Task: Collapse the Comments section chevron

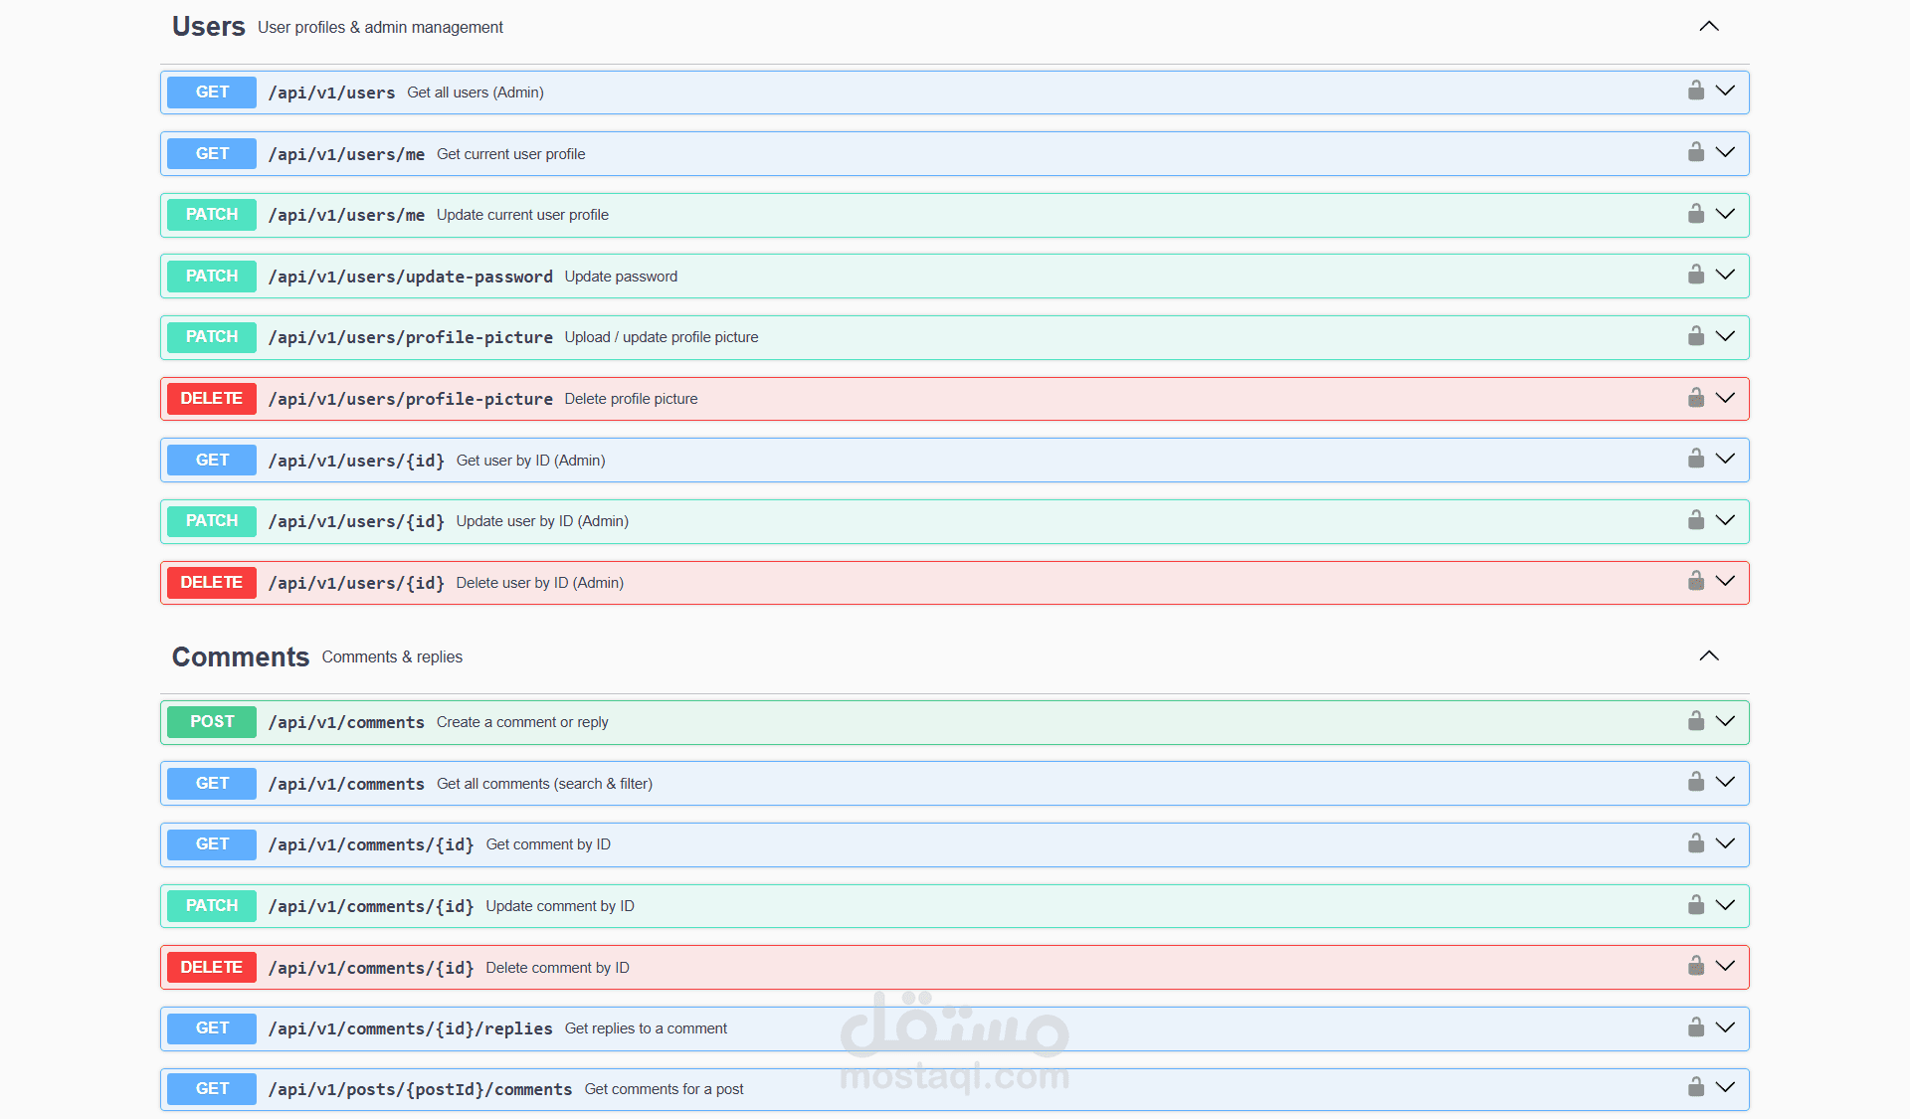Action: pyautogui.click(x=1708, y=656)
